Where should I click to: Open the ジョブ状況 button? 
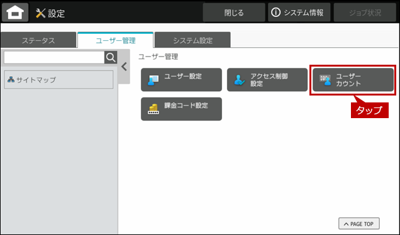pos(365,13)
